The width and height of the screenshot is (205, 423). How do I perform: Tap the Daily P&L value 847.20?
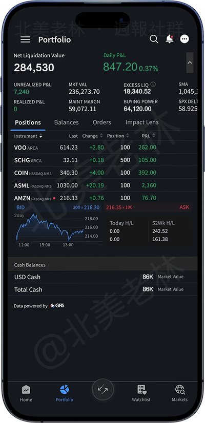pyautogui.click(x=120, y=67)
